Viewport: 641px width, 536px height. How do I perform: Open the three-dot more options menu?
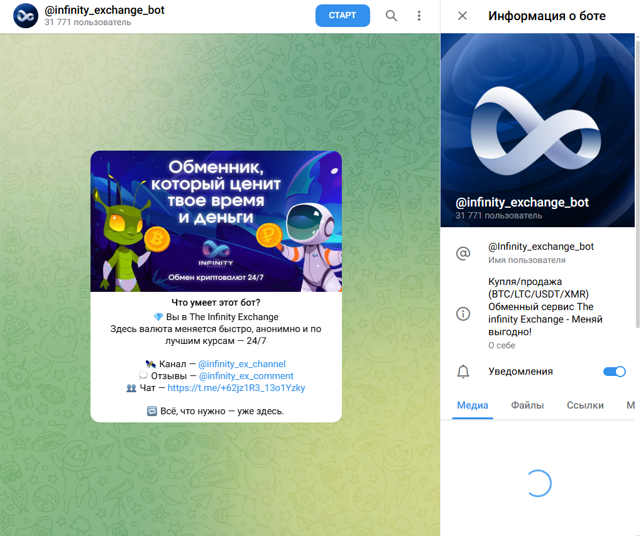(419, 16)
